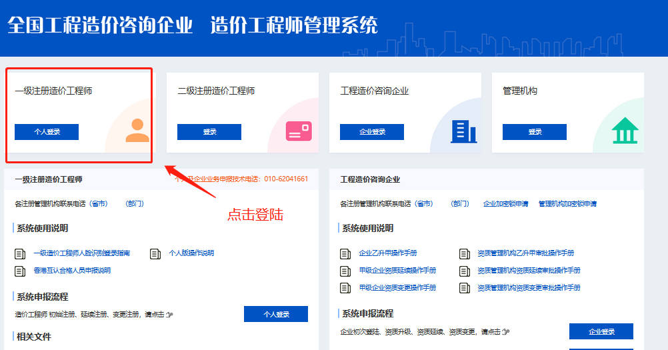Click 省市 link under 一级注册造价工程师 section

(x=98, y=204)
